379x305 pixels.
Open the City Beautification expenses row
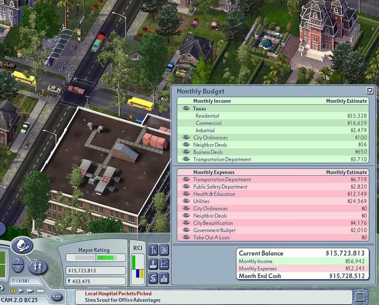coord(273,223)
